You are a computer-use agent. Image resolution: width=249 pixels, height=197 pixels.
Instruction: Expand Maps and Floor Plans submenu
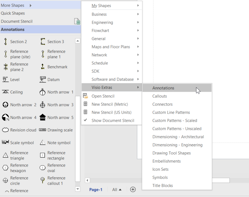click(112, 47)
